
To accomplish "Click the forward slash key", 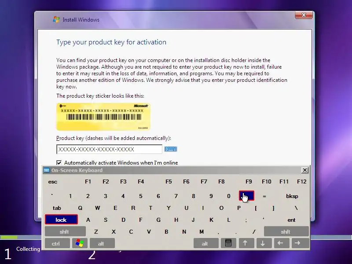I will tap(254, 232).
